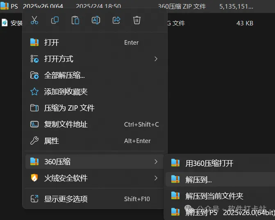Click the star icon beside 添加到收藏夹
This screenshot has height=220, width=275.
tap(34, 91)
